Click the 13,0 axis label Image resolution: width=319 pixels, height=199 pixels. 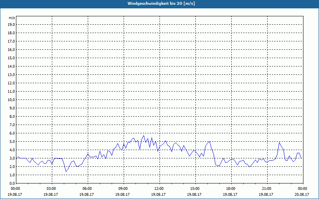pyautogui.click(x=11, y=74)
